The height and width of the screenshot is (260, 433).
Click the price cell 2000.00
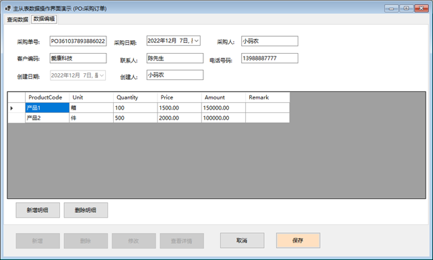click(x=180, y=118)
